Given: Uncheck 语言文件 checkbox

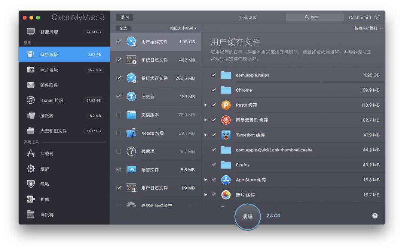Looking at the screenshot, I should tap(119, 169).
